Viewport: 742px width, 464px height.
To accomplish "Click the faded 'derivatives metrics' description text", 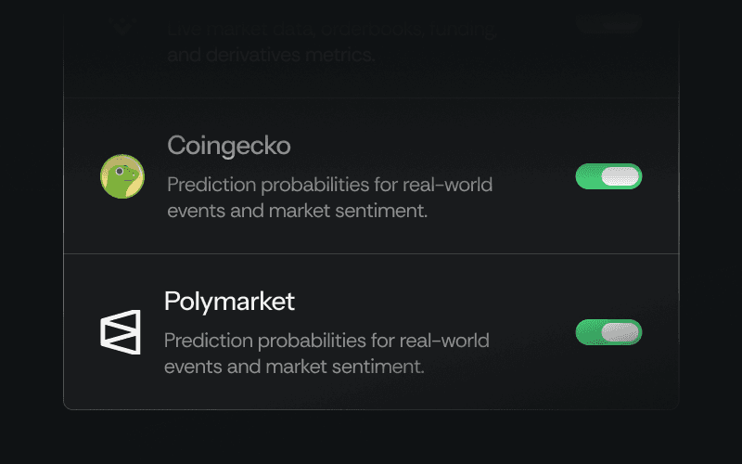I will pyautogui.click(x=271, y=55).
